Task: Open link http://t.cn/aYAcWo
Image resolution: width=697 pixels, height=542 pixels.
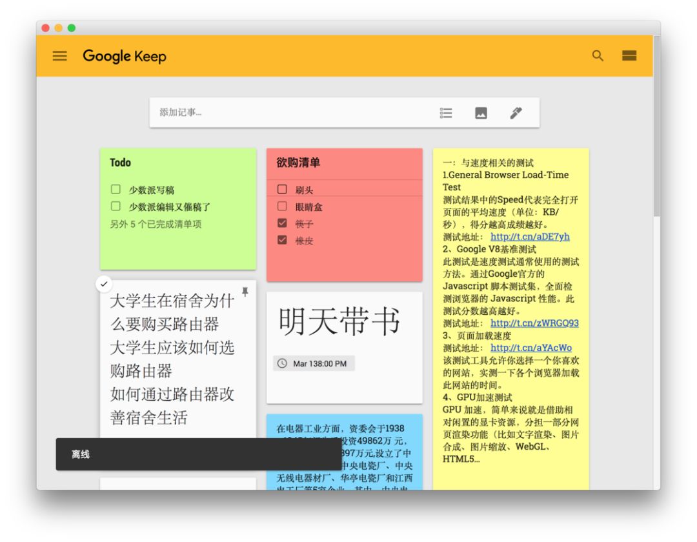Action: [531, 347]
